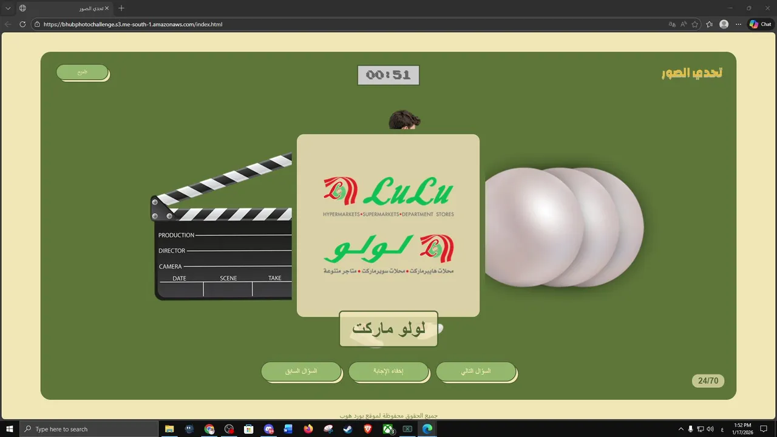
Task: Click the Microsoft Edge taskbar icon
Action: [427, 429]
